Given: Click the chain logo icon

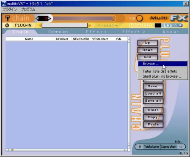Looking at the screenshot, I should (8, 18).
